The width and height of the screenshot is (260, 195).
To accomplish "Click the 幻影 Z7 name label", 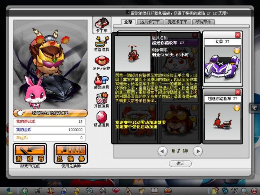I will [222, 42].
